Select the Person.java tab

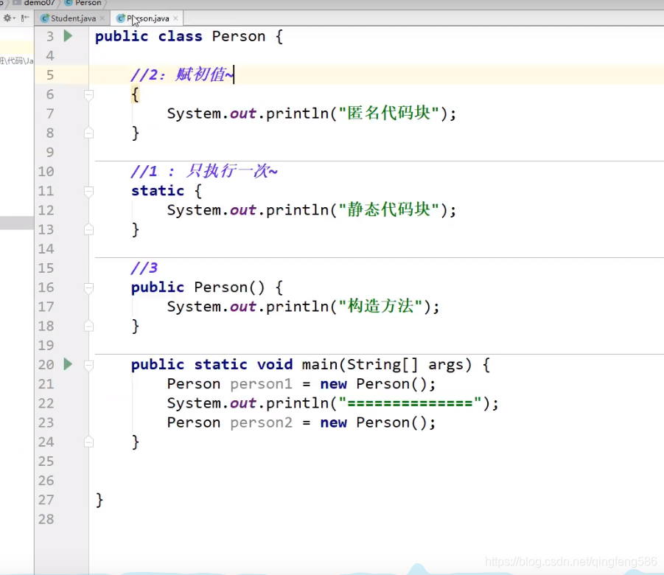[148, 18]
